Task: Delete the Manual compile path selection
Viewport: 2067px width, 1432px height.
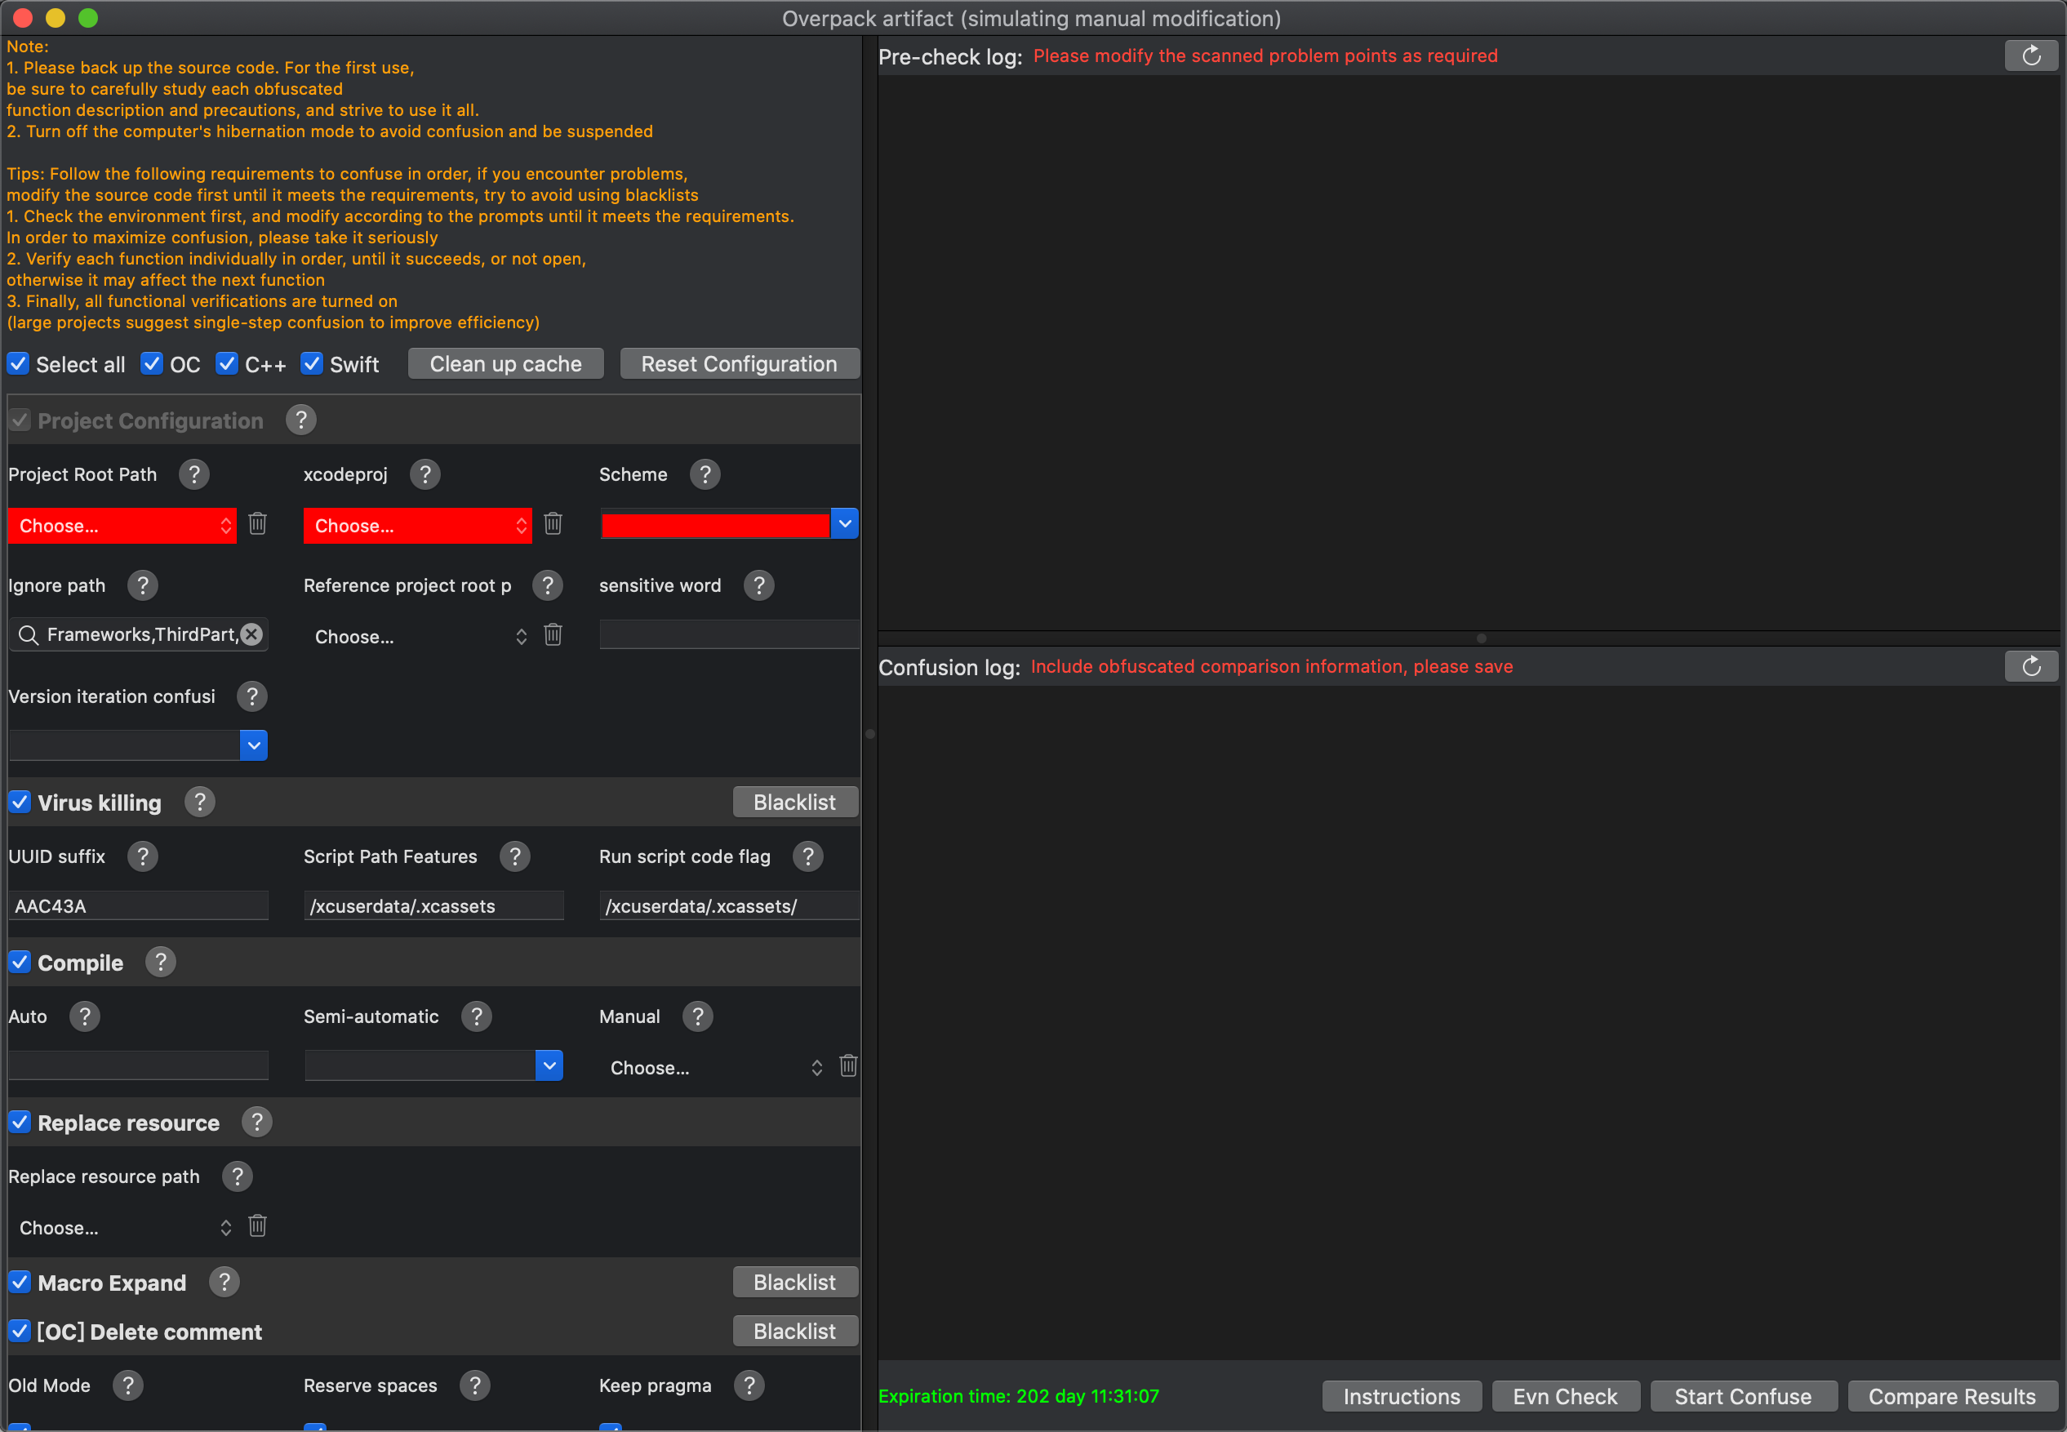Action: (848, 1066)
